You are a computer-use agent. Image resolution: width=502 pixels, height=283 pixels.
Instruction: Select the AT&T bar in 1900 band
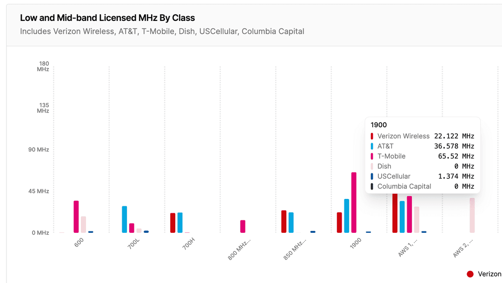[346, 216]
